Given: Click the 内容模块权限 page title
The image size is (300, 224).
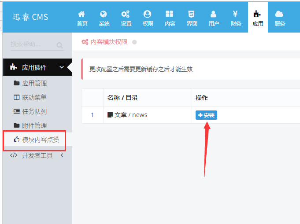Looking at the screenshot, I should coord(109,42).
